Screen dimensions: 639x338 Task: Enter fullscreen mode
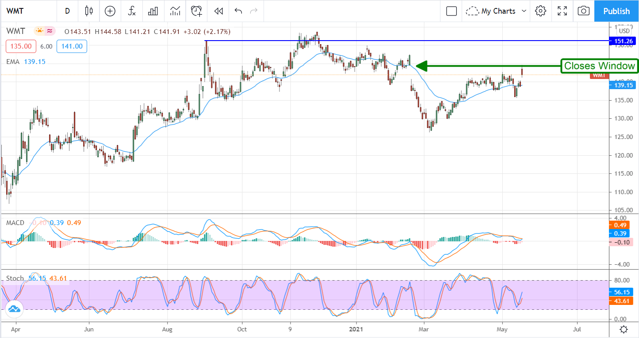[x=562, y=11]
